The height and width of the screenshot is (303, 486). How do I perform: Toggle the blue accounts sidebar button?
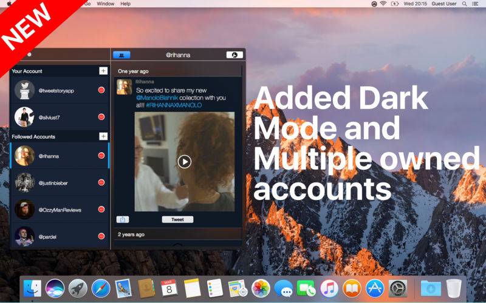pyautogui.click(x=122, y=55)
